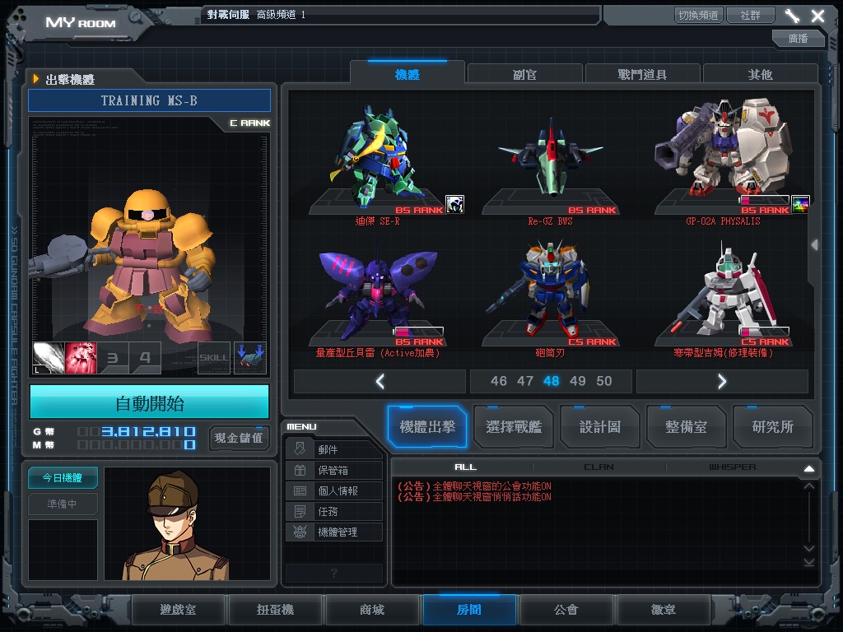Screen dimensions: 843x632
Task: Click the 社群 community button
Action: (751, 15)
